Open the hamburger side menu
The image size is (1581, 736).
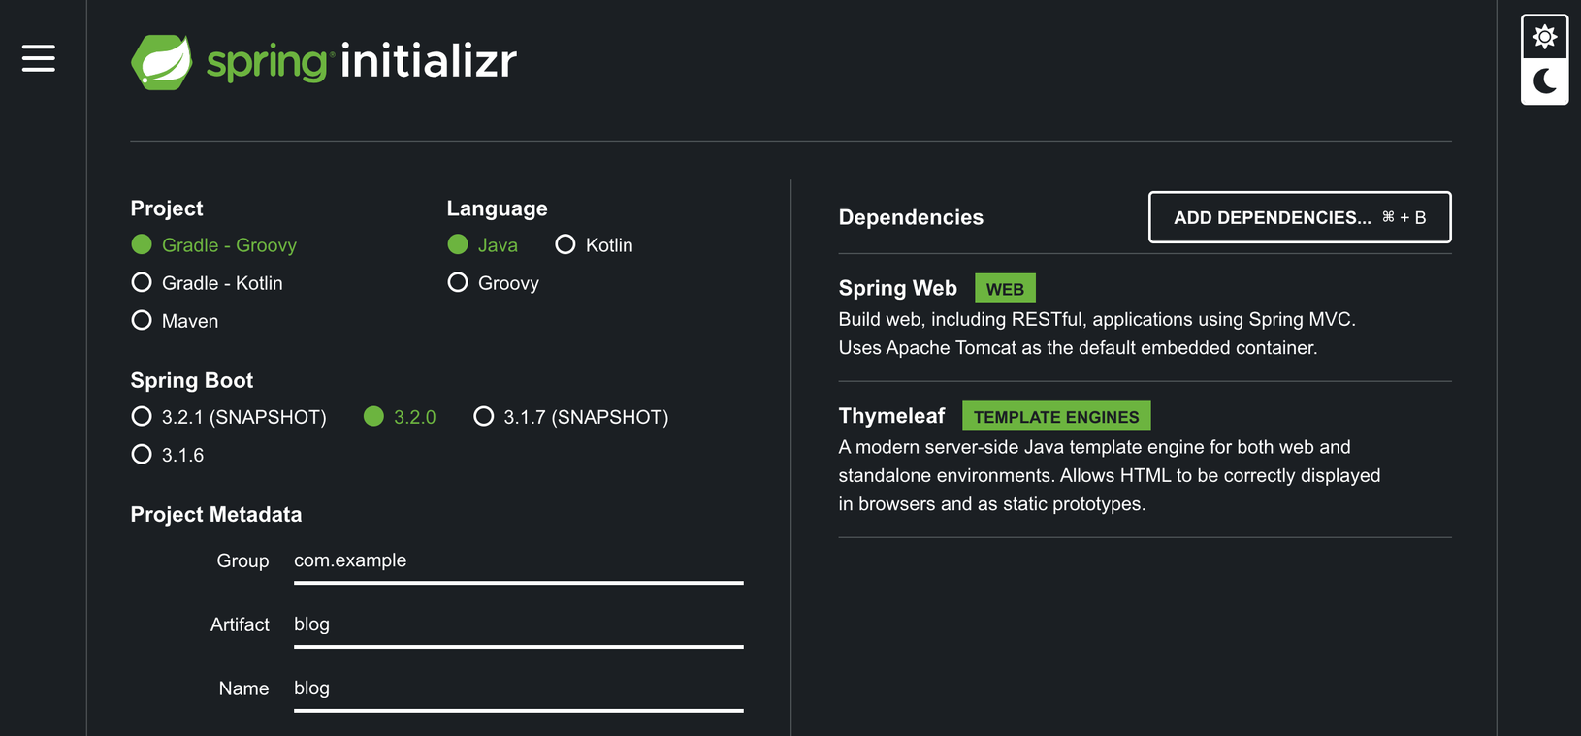coord(39,58)
